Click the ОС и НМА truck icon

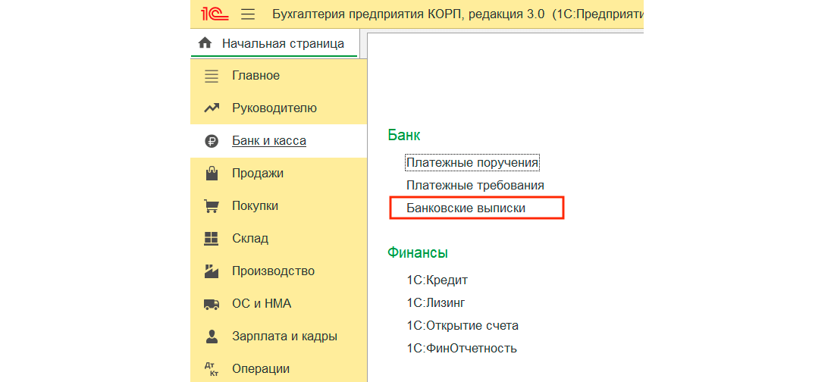[x=212, y=304]
